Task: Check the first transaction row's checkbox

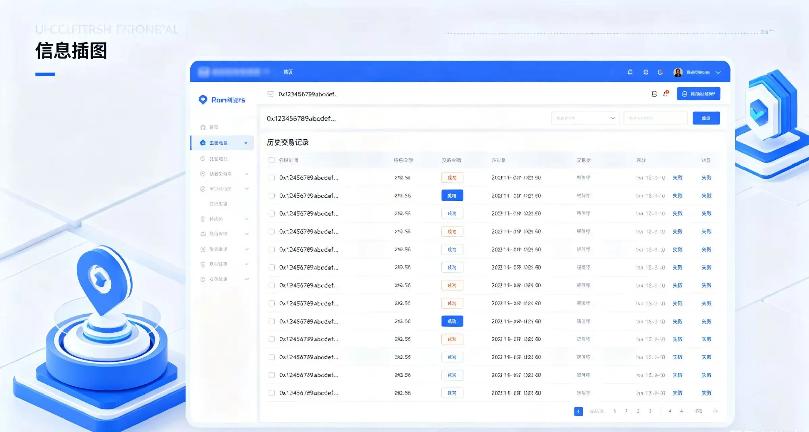Action: tap(272, 178)
